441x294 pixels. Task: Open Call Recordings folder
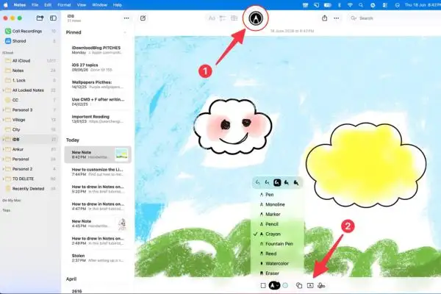point(30,31)
